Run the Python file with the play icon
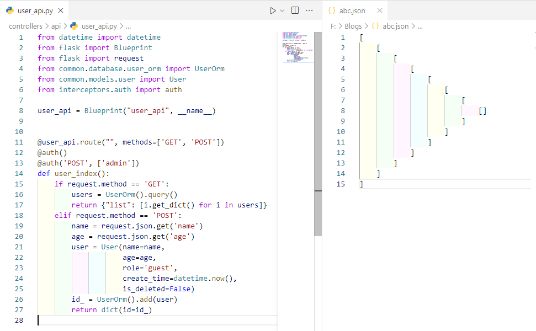Viewport: 536px width, 331px height. (273, 10)
